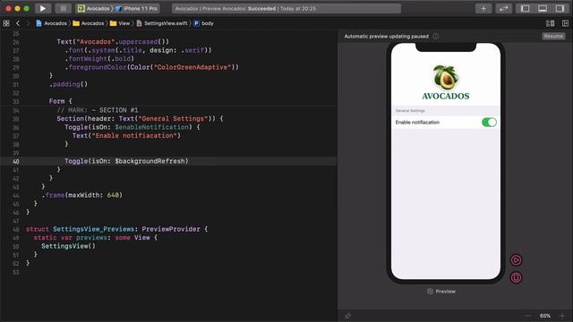
Task: Adjust editor options icon
Action: 550,23
